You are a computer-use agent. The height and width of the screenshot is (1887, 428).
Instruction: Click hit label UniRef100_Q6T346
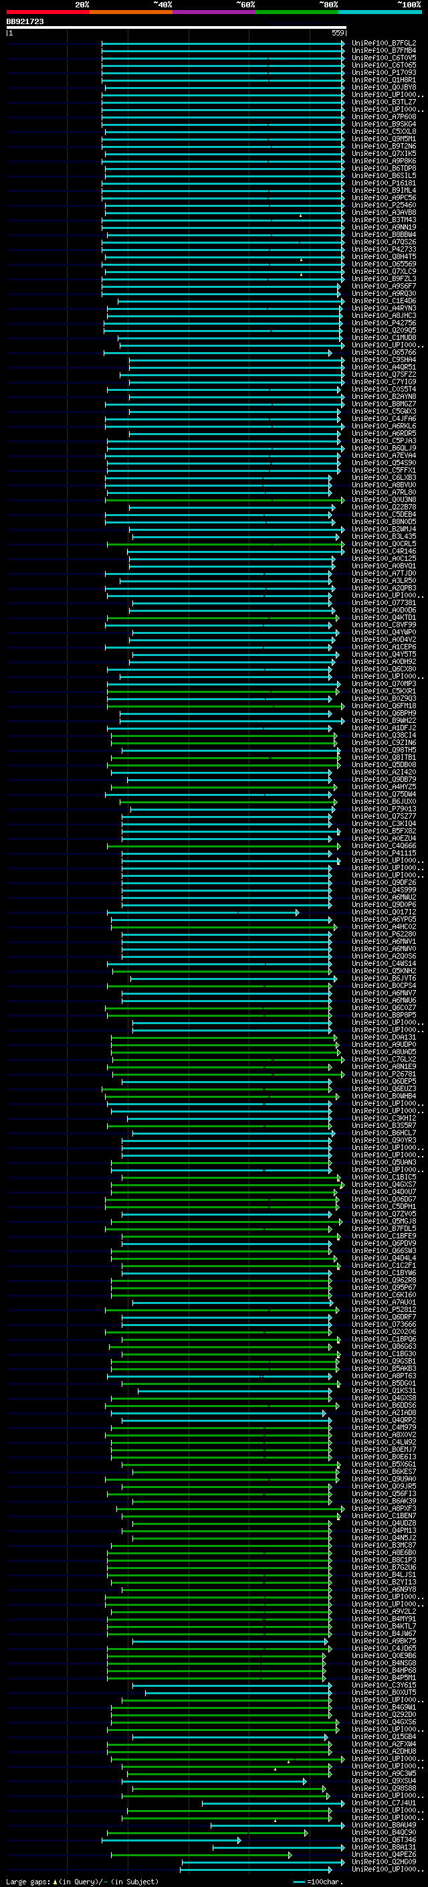point(384,1839)
